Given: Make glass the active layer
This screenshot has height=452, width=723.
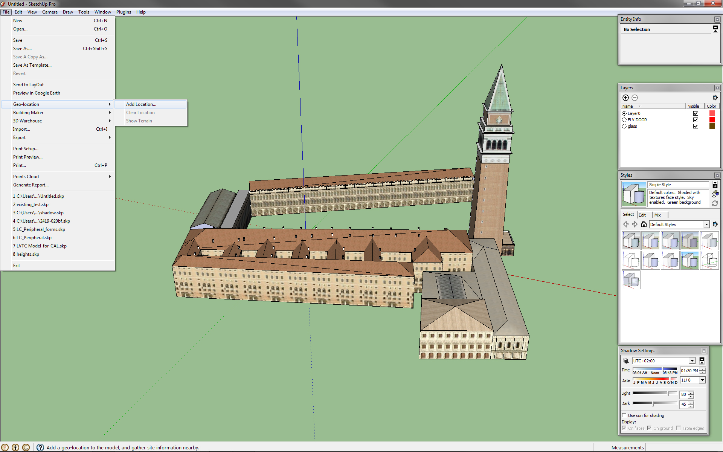Looking at the screenshot, I should 624,127.
